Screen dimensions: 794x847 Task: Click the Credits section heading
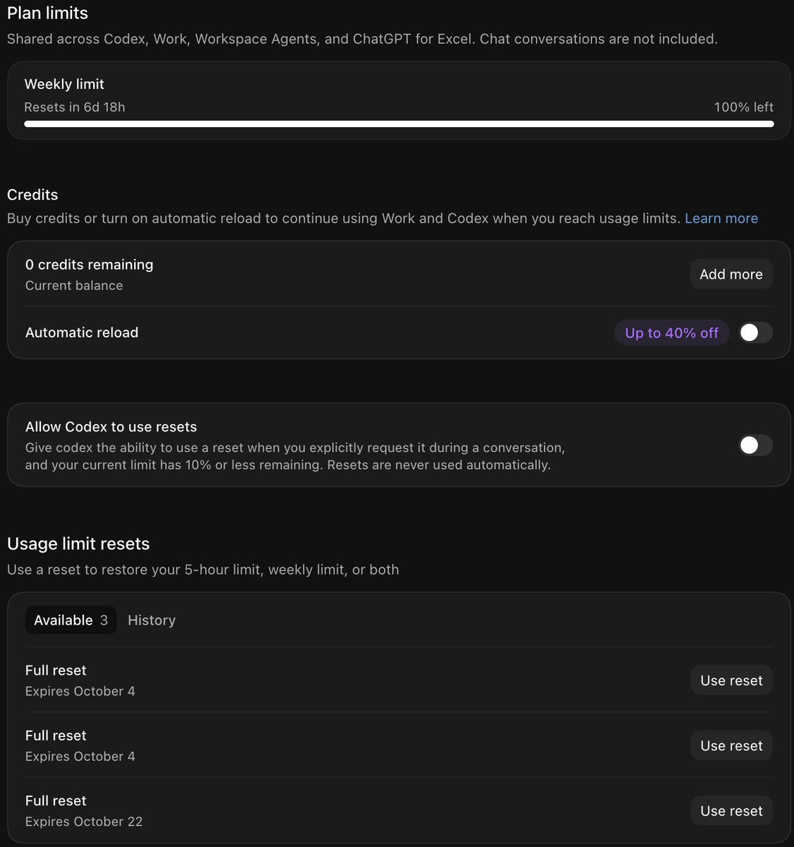pos(32,195)
